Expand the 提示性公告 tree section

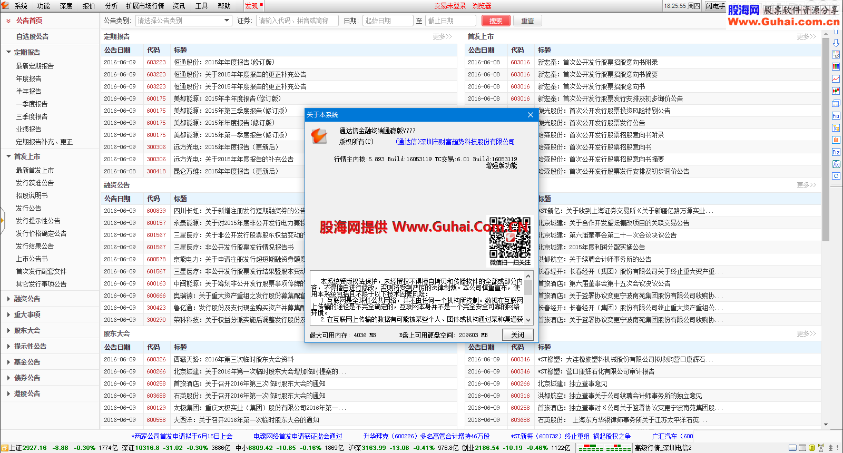pos(8,346)
